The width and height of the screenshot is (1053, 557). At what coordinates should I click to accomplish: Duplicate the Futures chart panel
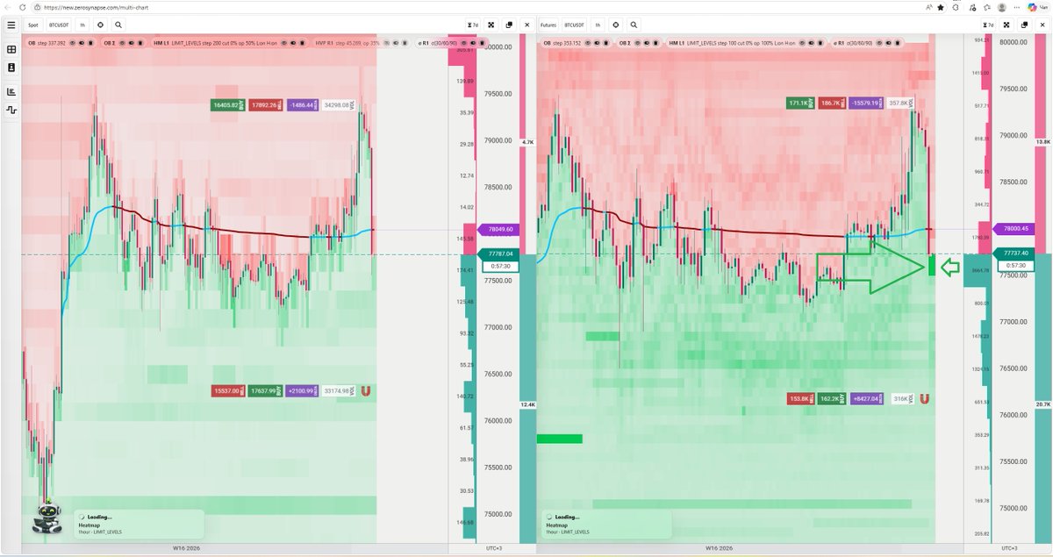[x=1025, y=25]
